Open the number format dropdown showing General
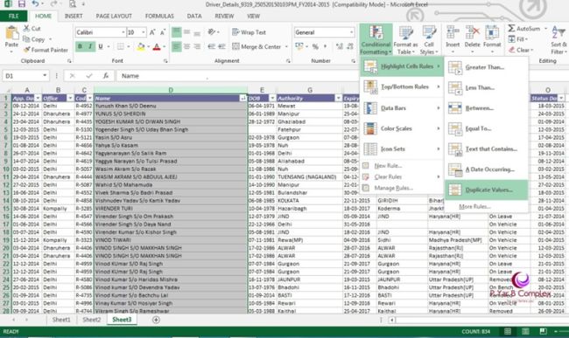The image size is (569, 338). point(351,32)
